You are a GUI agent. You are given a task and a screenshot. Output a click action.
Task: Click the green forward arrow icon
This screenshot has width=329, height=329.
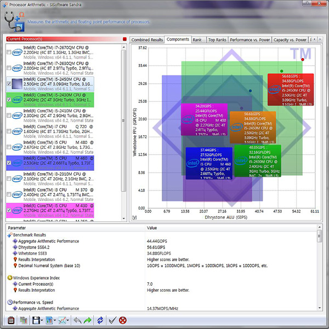pyautogui.click(x=87, y=320)
